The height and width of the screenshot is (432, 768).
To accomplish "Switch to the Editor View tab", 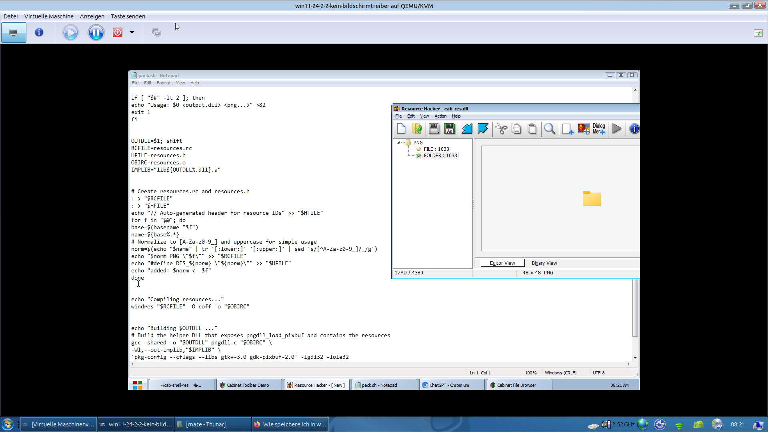I will (x=502, y=263).
